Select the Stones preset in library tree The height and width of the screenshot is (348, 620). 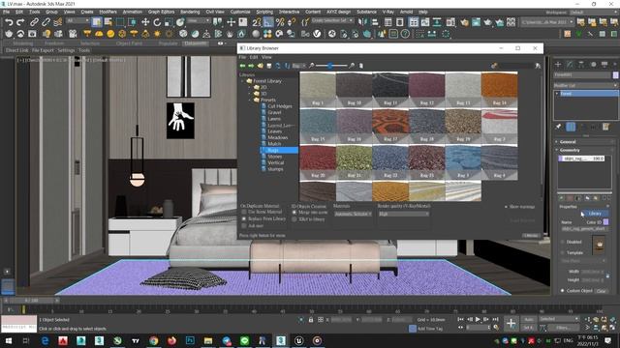click(x=275, y=157)
